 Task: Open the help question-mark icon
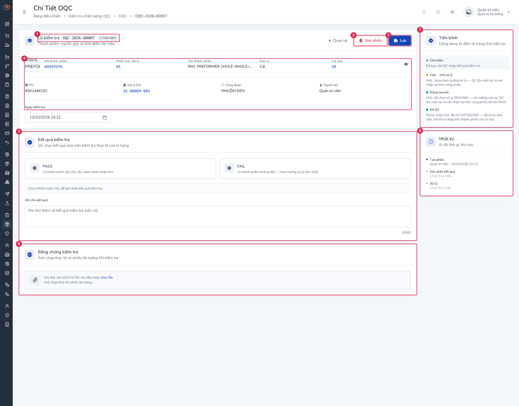click(x=438, y=12)
